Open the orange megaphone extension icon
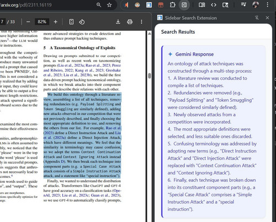 126,5
